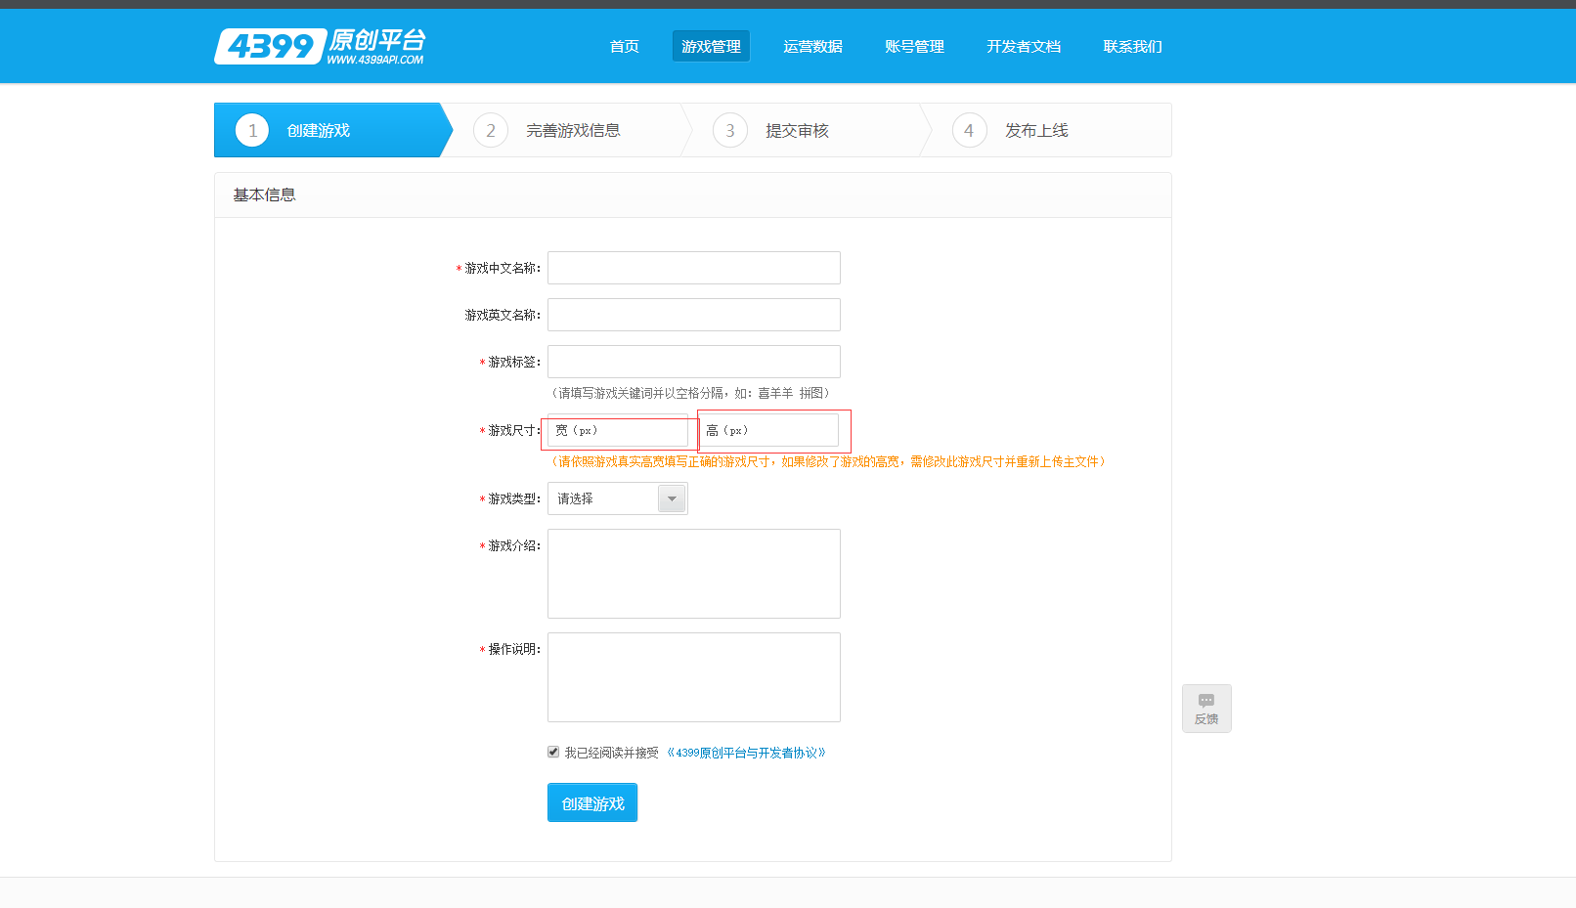Screen dimensions: 1576x908
Task: Click the speech bubble icon above 反馈
Action: [1206, 700]
